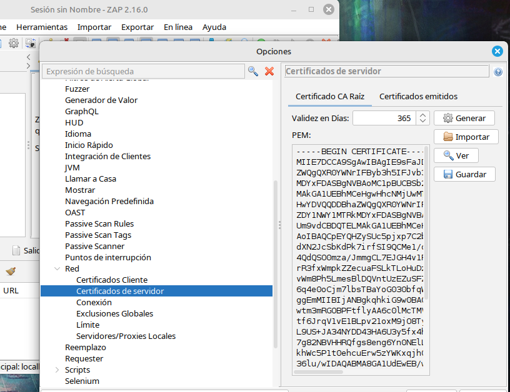Select Reemplazo option
The image size is (510, 392).
point(86,348)
